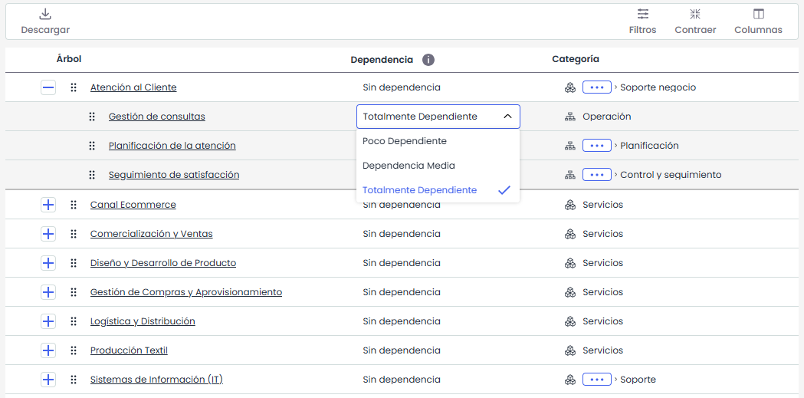
Task: Open the Columnas column chooser
Action: [x=758, y=15]
